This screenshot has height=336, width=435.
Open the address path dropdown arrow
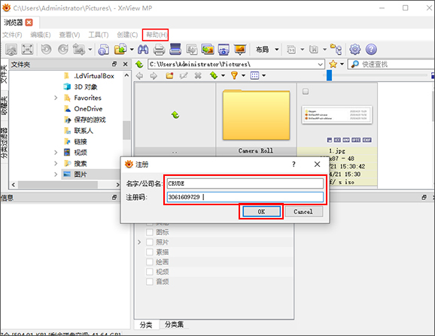tap(321, 64)
